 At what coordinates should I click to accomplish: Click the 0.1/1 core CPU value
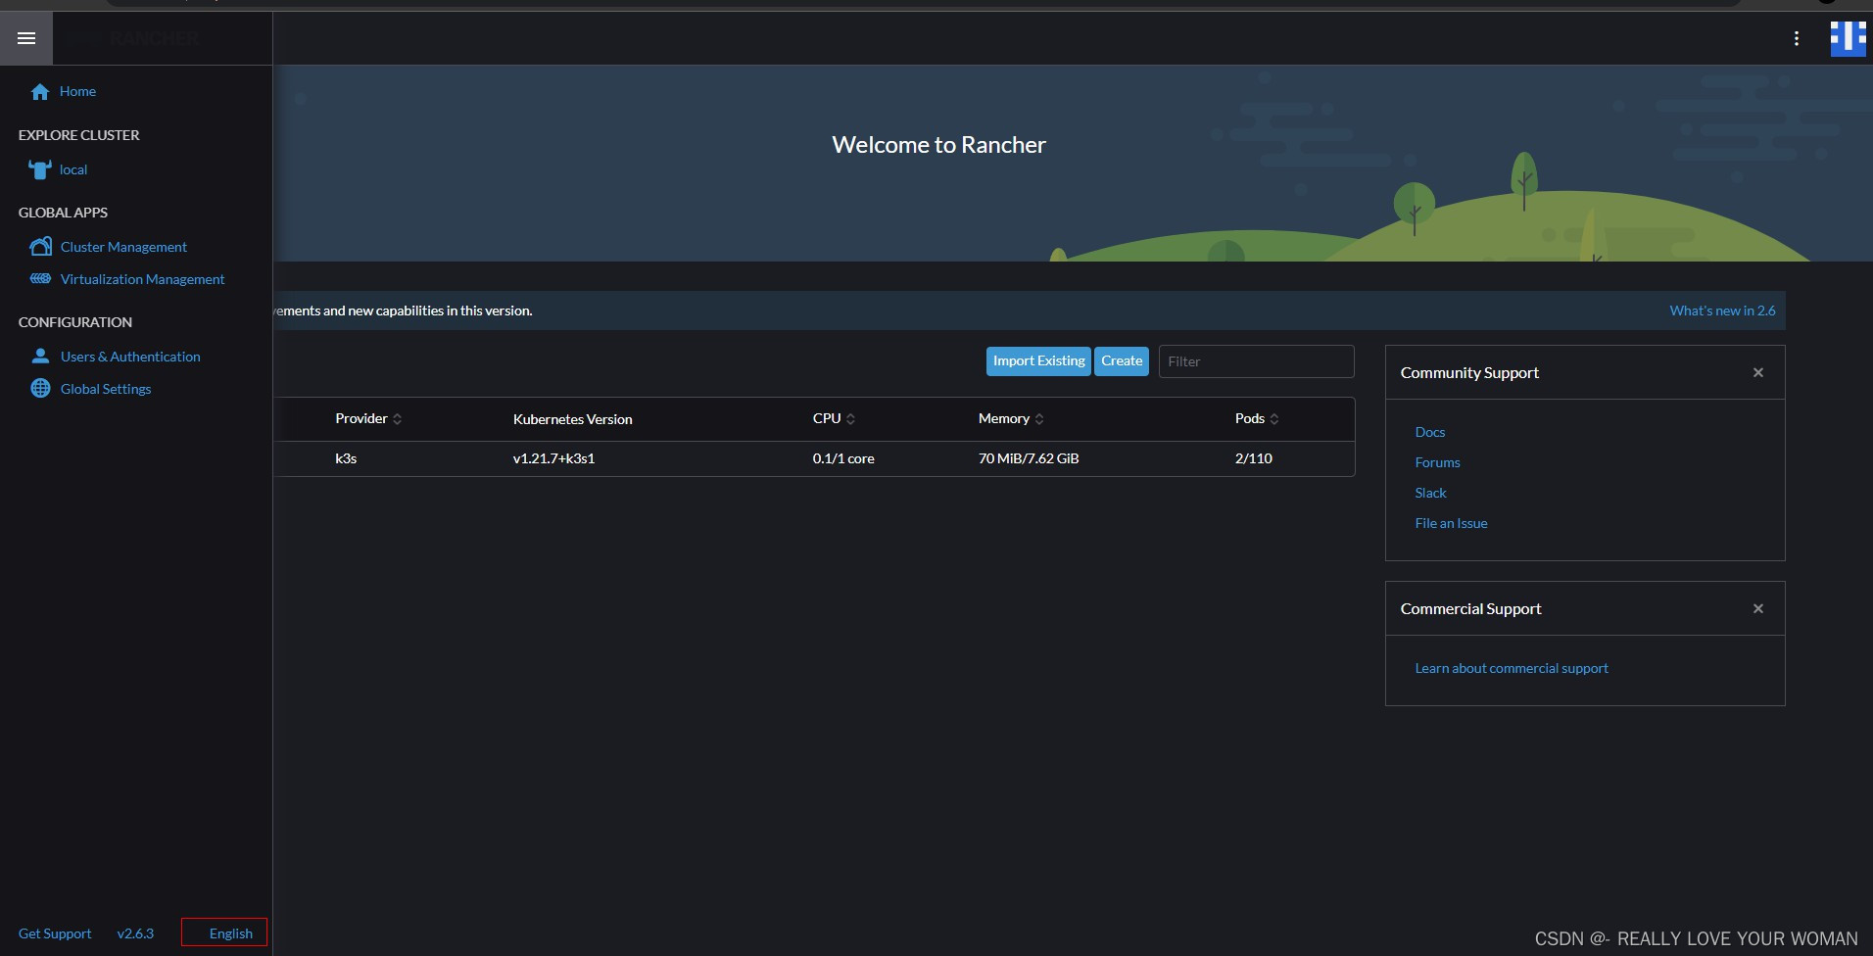coord(843,458)
